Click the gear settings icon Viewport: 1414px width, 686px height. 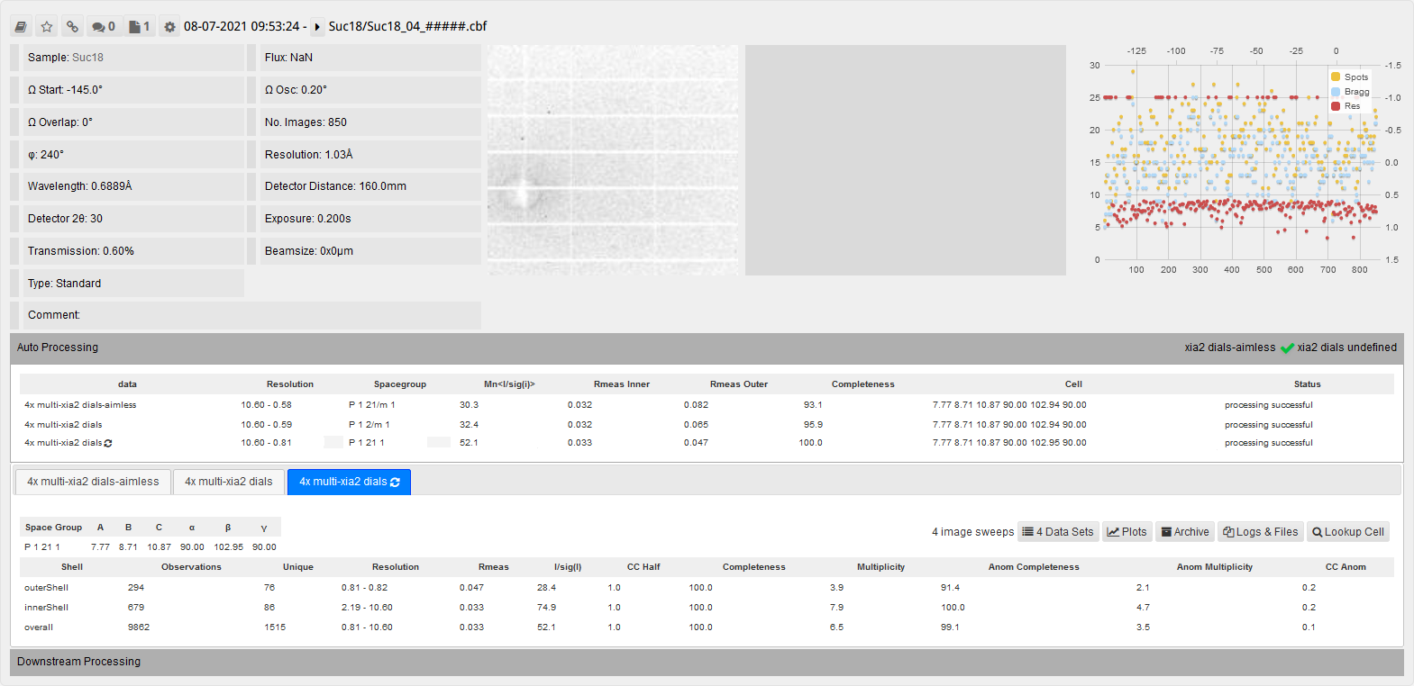[169, 27]
